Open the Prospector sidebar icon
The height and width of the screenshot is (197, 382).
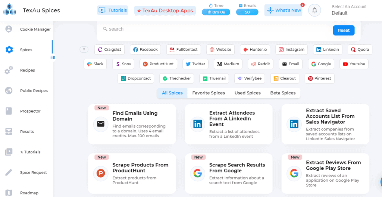9,111
